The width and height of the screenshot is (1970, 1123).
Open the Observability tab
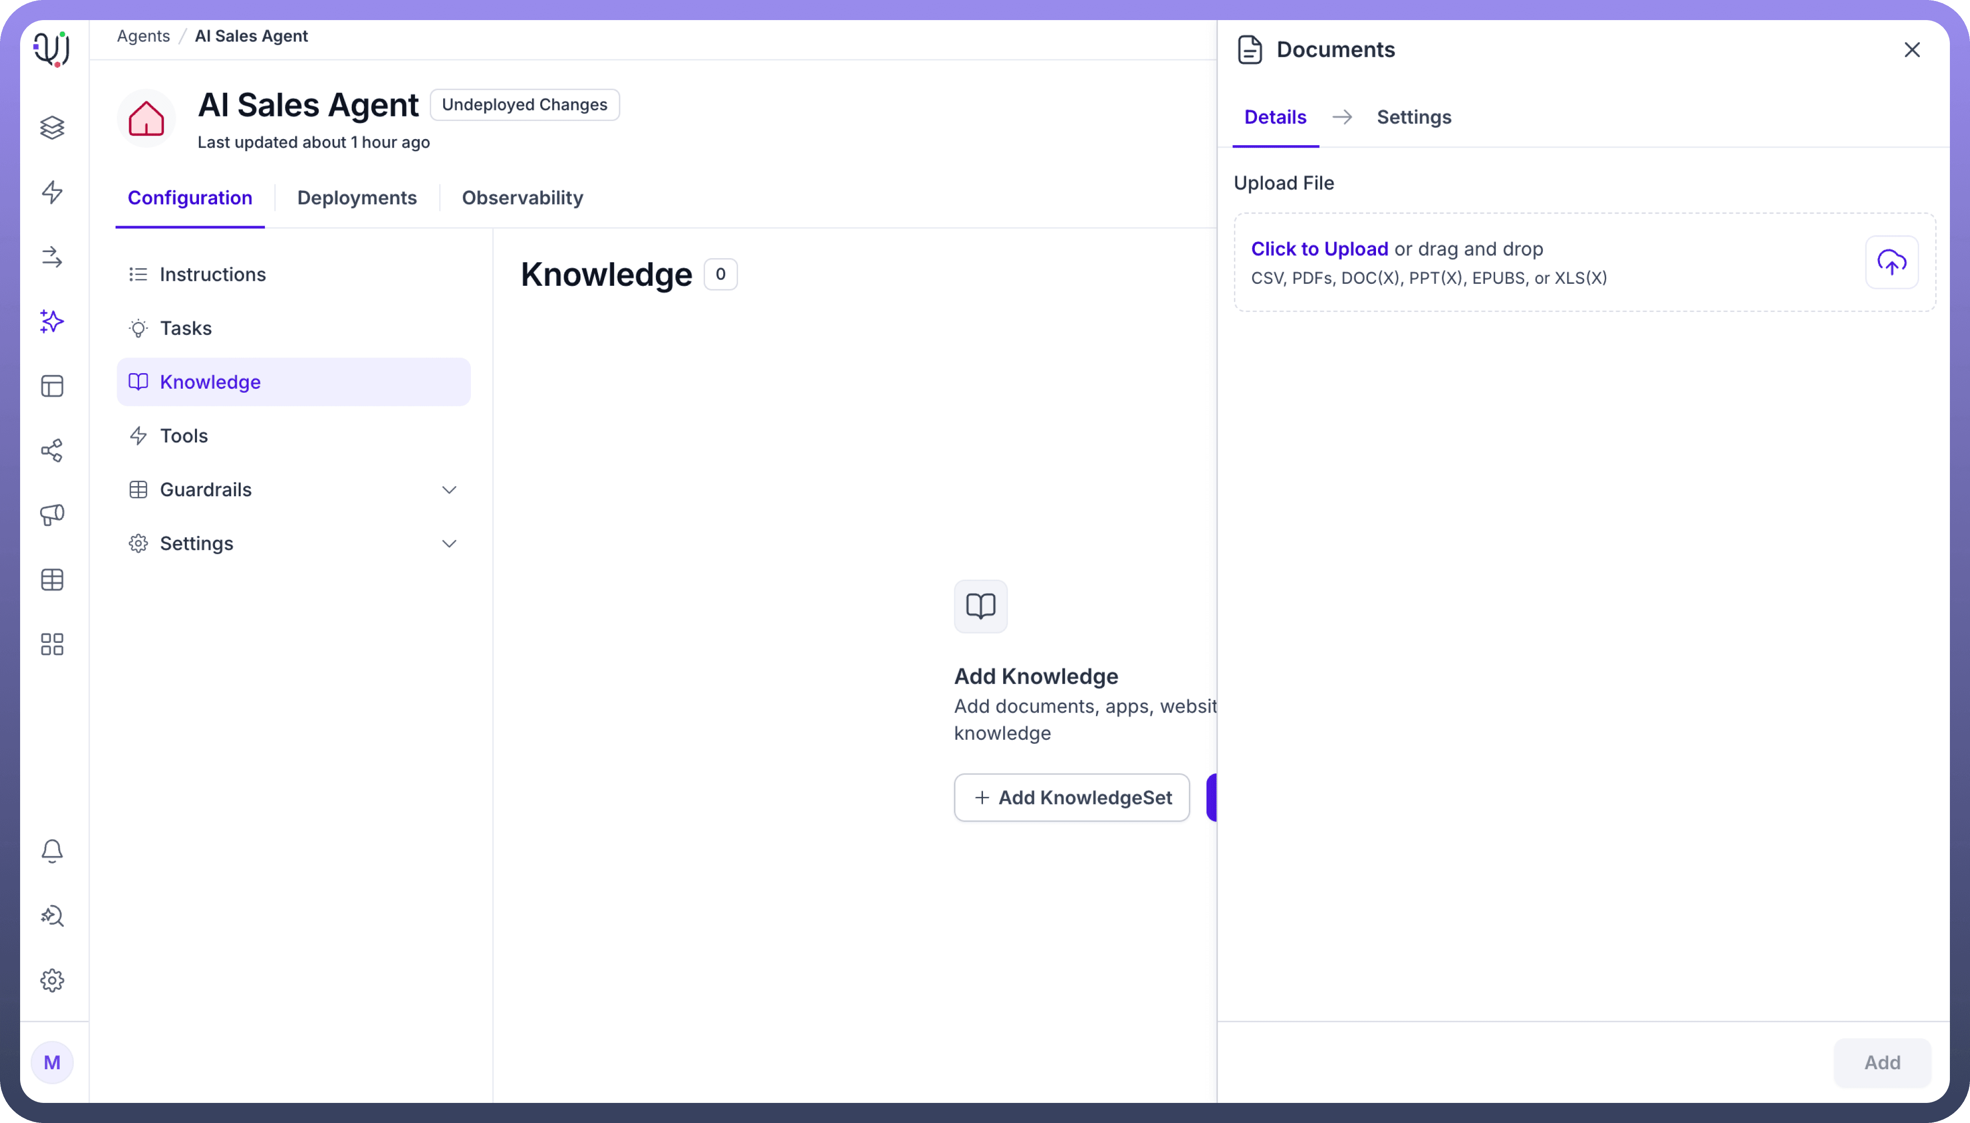coord(522,197)
